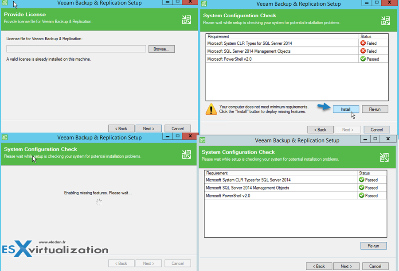
Task: Click Status column header in failed check window
Action: [x=373, y=37]
